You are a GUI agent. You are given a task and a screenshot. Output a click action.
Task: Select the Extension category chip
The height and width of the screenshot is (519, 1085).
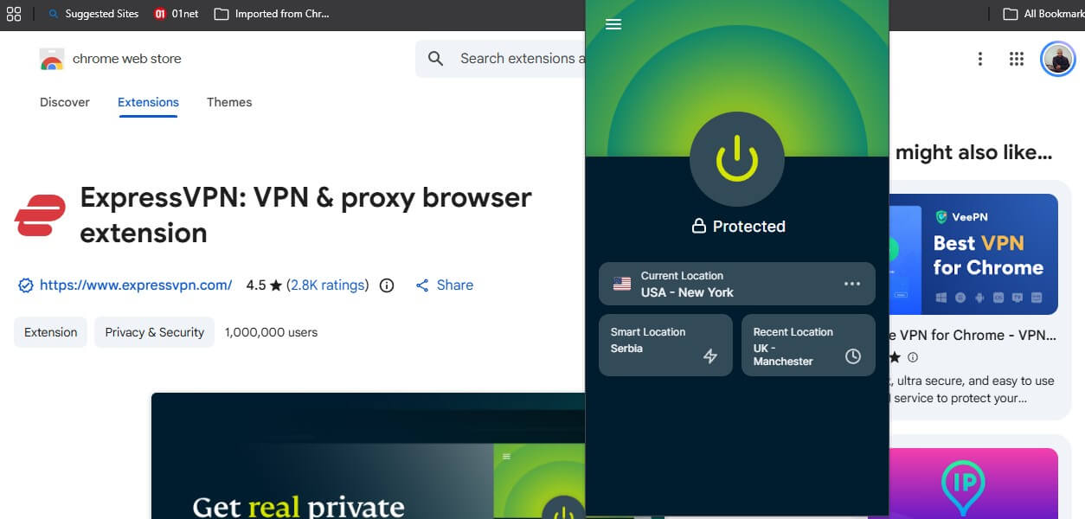coord(50,332)
